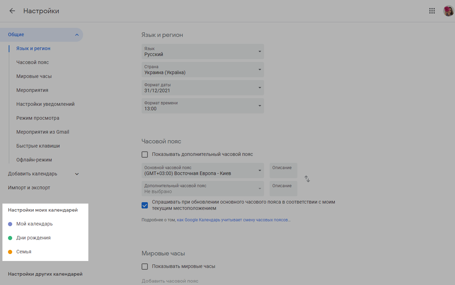Click the blue dot beside Мой календарь
The image size is (455, 285).
(10, 224)
